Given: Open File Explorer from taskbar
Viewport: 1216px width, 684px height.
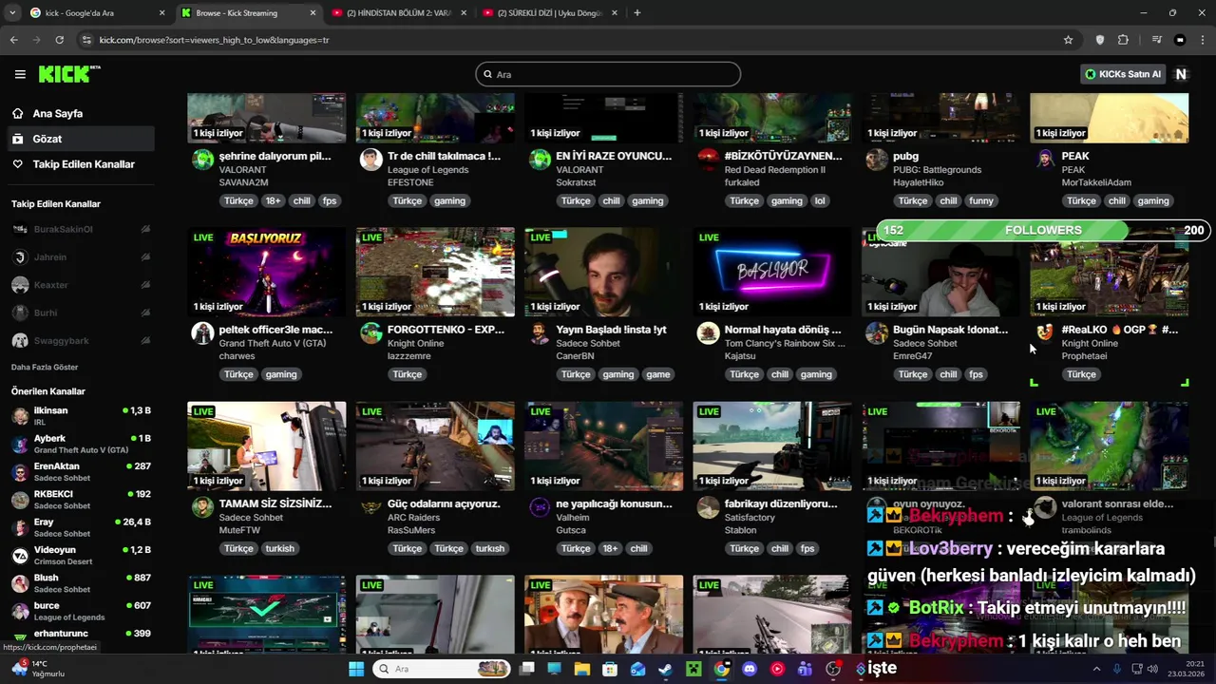Looking at the screenshot, I should pyautogui.click(x=581, y=669).
